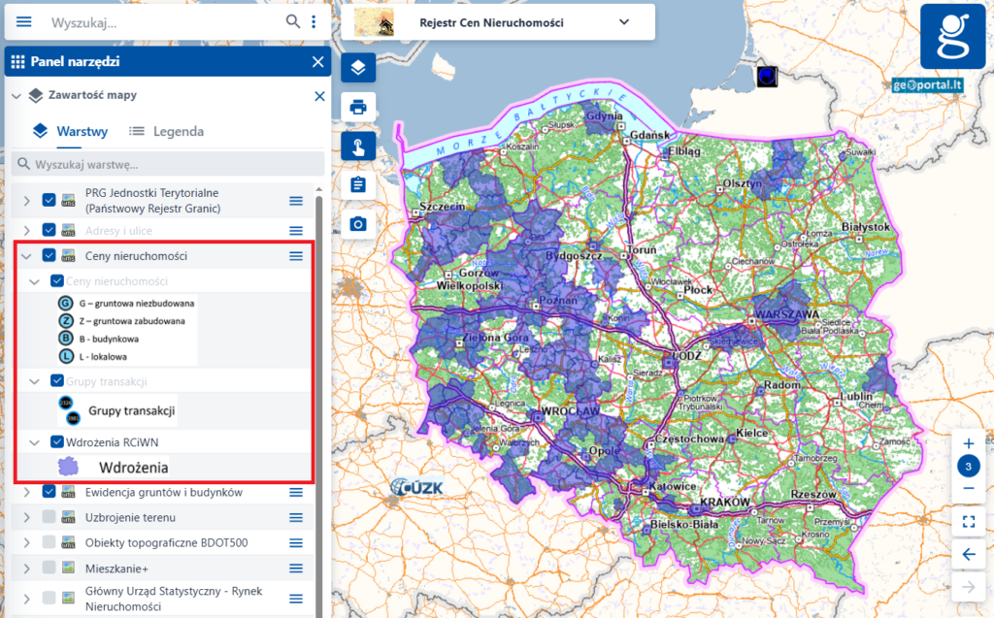Open the layers tool button
Screen dimensions: 994x618
[x=357, y=68]
